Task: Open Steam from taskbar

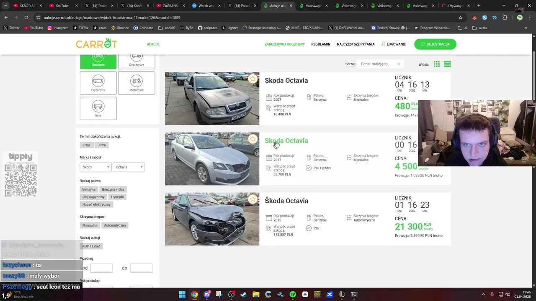Action: tap(244, 294)
